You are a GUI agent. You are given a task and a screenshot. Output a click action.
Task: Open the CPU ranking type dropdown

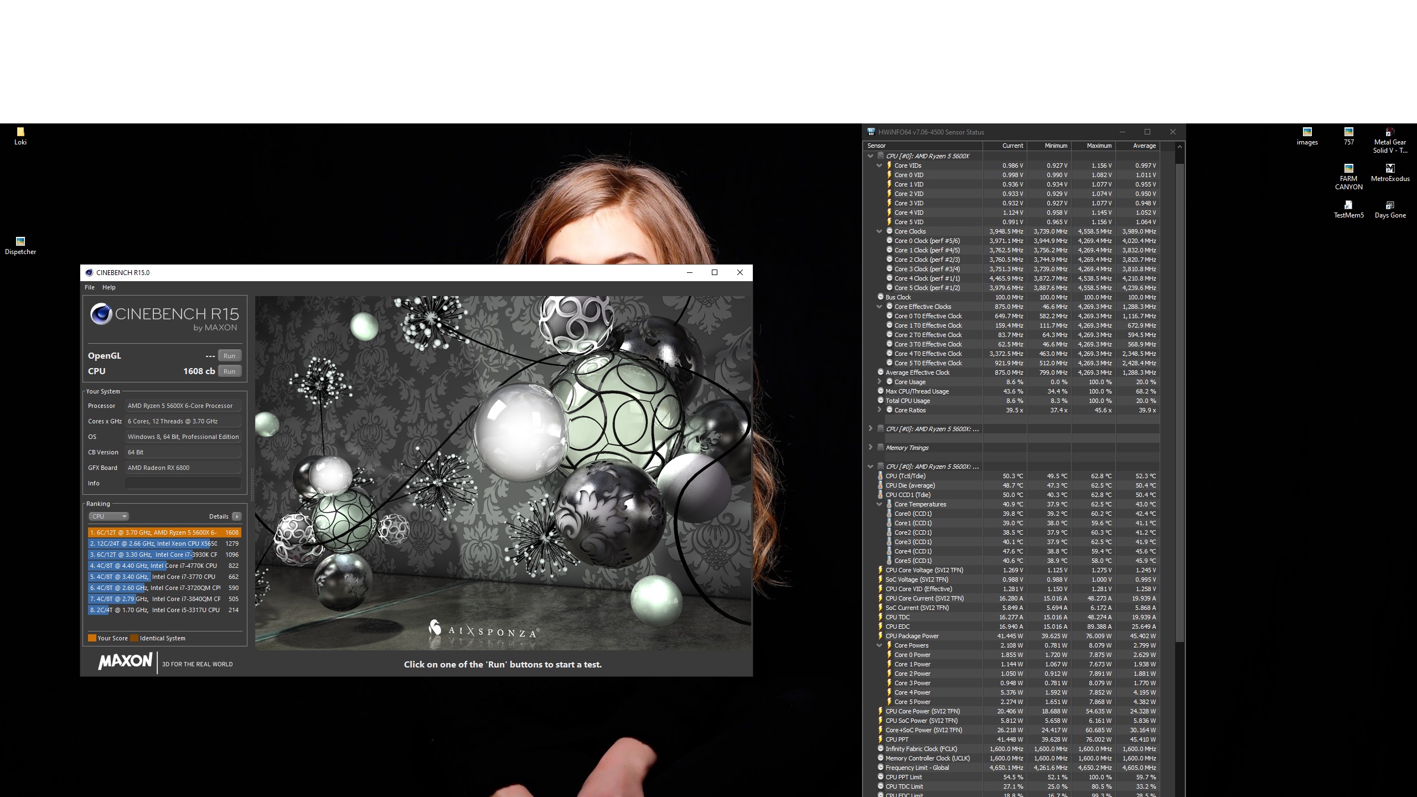pyautogui.click(x=108, y=516)
